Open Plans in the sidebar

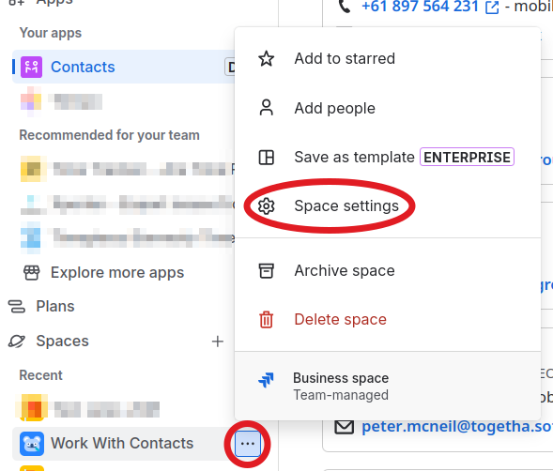point(55,306)
